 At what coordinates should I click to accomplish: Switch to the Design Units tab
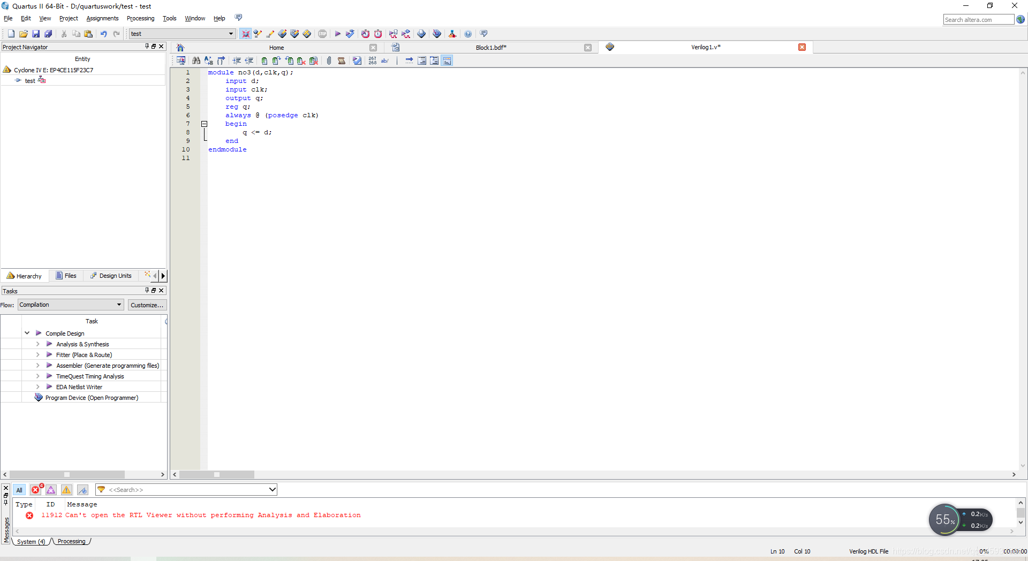click(x=111, y=276)
